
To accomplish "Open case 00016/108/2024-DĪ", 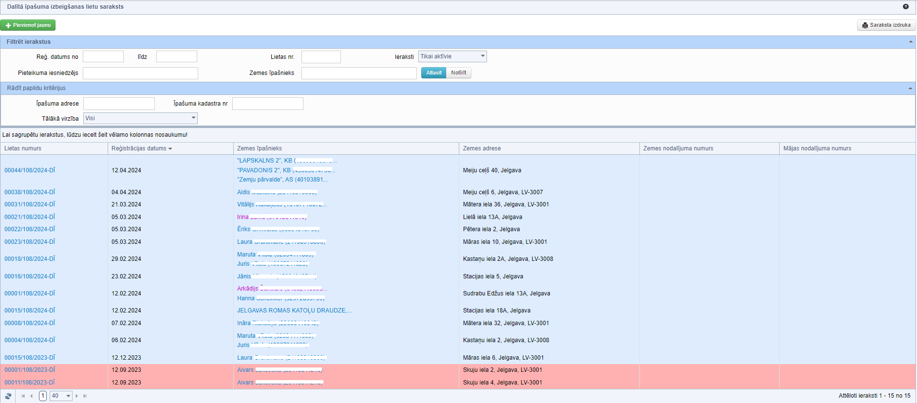I will point(30,276).
